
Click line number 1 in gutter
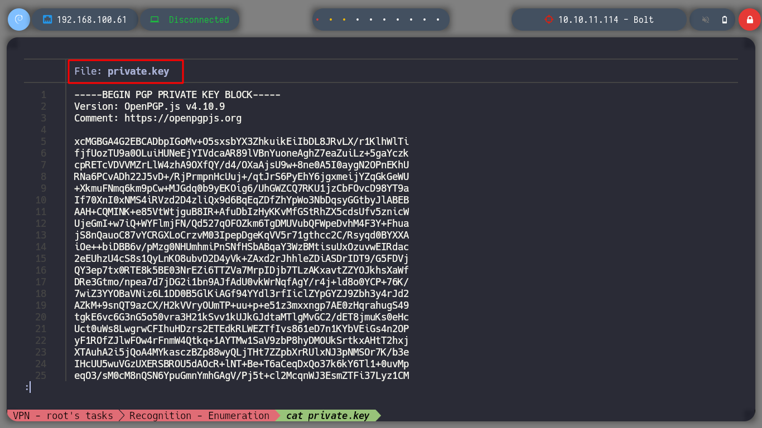pos(44,95)
